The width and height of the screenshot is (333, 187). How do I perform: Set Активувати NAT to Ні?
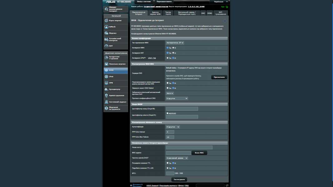173,53
